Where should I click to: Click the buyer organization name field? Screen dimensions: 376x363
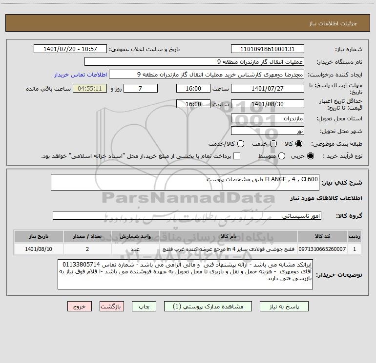click(194, 61)
